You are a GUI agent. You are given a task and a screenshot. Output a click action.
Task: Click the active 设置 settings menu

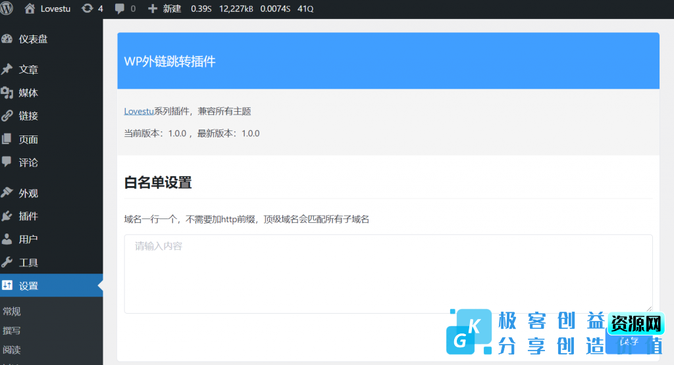51,285
